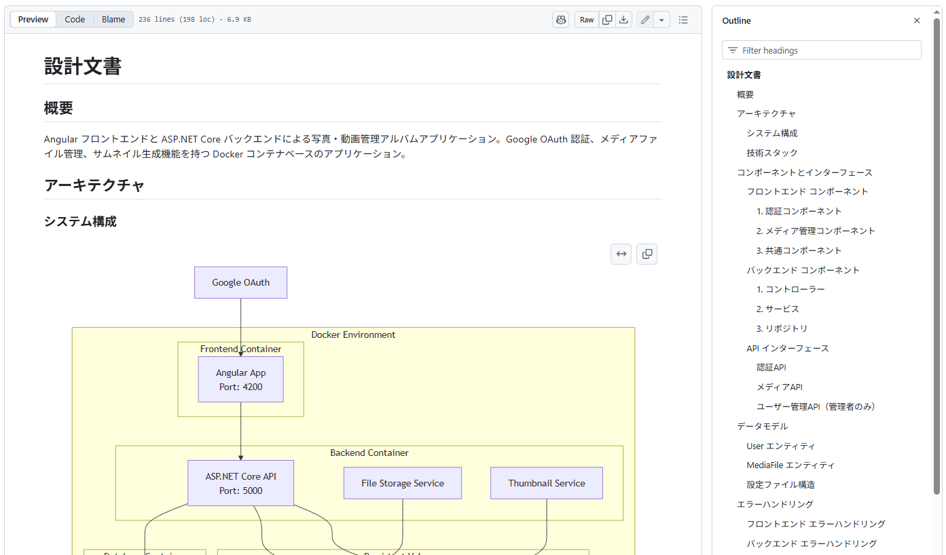Select the Preview tab
Screen dimensions: 946x555
point(33,20)
